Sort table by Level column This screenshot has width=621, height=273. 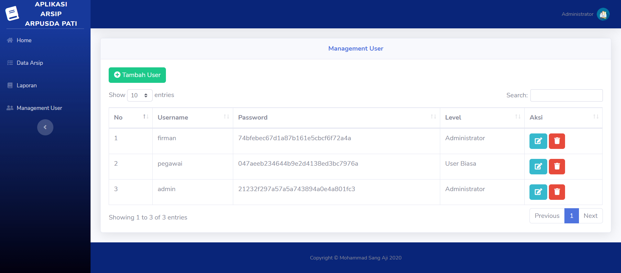pos(482,117)
